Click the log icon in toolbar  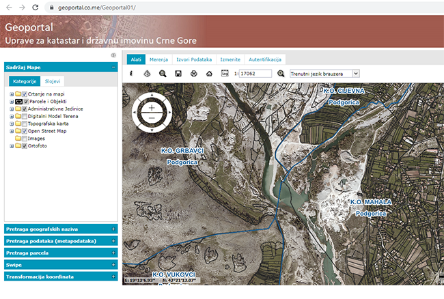(x=224, y=72)
